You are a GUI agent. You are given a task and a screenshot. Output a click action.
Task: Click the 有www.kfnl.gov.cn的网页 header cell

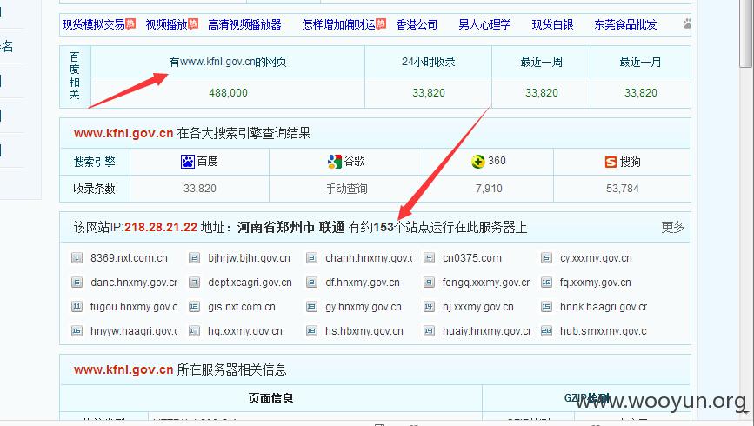pyautogui.click(x=228, y=62)
